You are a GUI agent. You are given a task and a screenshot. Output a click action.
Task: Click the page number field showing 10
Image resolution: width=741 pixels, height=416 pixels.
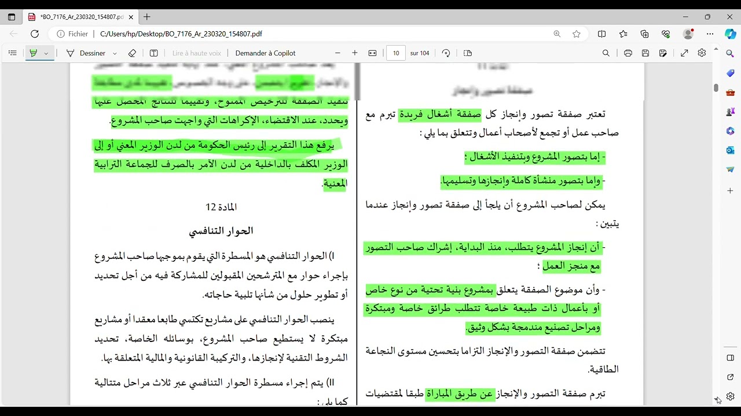coord(396,53)
